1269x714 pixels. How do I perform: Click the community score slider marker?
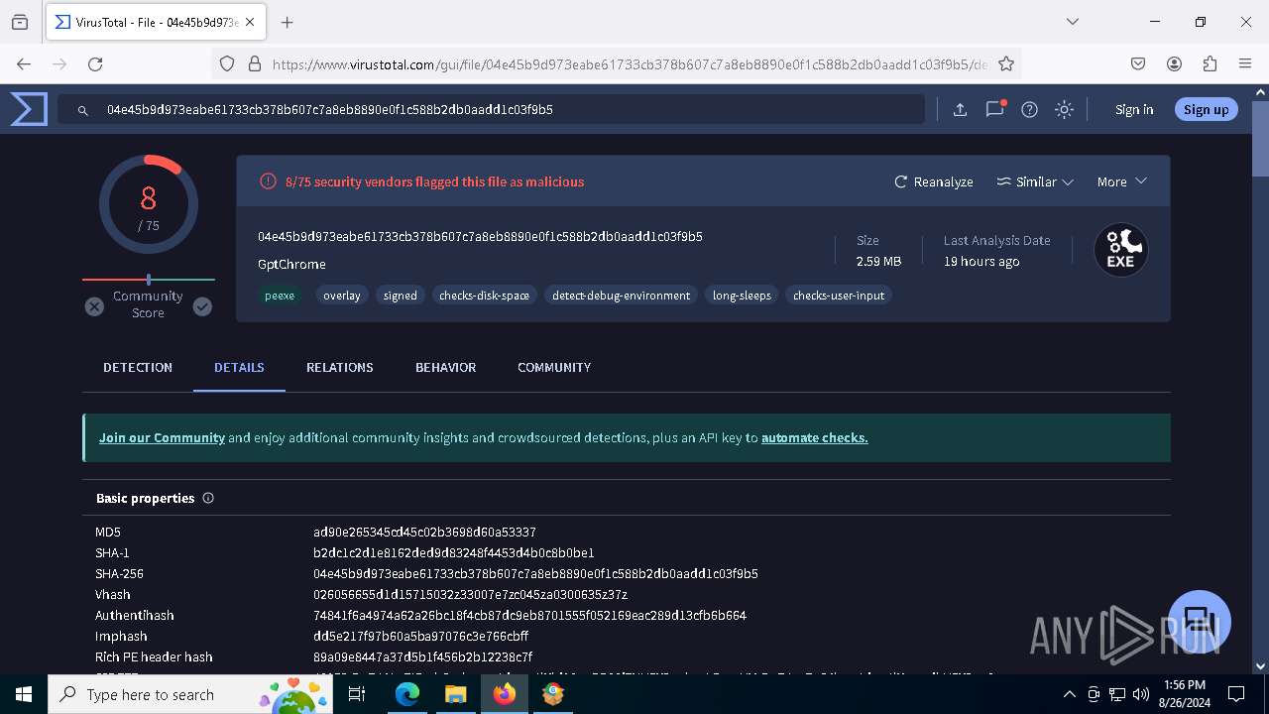point(149,280)
